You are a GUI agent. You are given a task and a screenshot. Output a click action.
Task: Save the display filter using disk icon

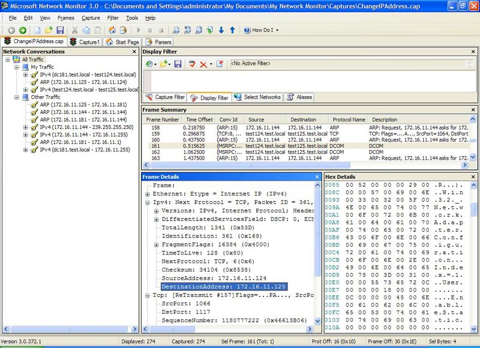[178, 64]
